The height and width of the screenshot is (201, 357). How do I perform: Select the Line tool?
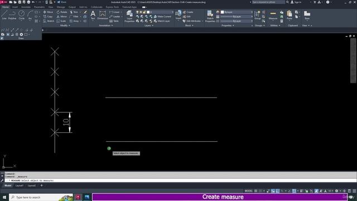coord(4,15)
